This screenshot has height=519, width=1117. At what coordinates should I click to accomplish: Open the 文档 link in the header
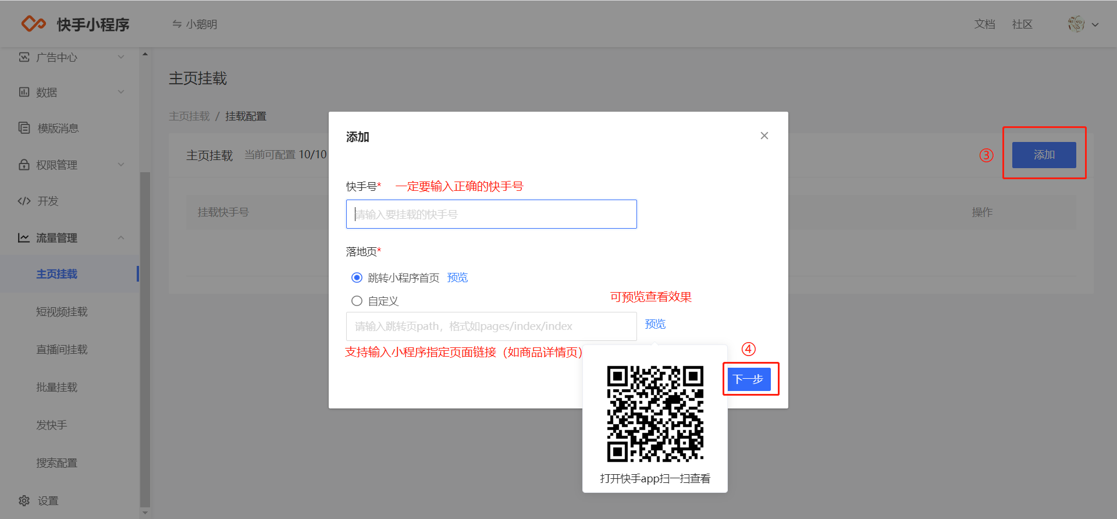pyautogui.click(x=985, y=24)
